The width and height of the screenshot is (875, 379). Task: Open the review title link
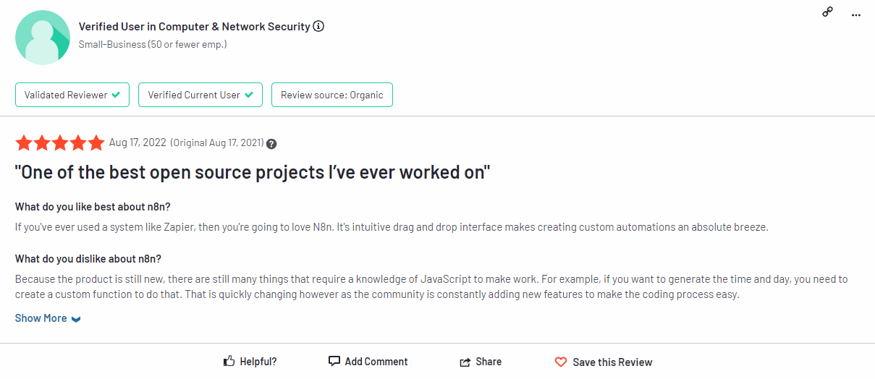tap(253, 173)
